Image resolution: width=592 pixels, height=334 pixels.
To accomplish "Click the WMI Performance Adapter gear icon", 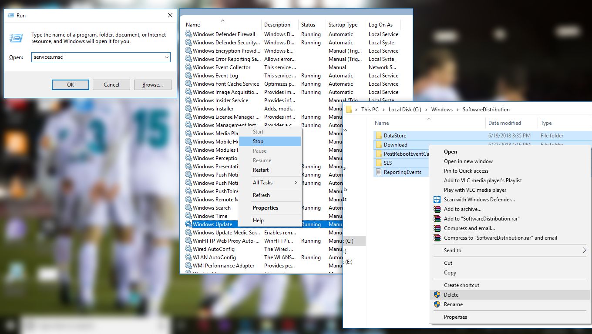I will coord(188,266).
